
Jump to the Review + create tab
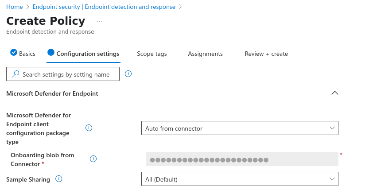point(266,54)
